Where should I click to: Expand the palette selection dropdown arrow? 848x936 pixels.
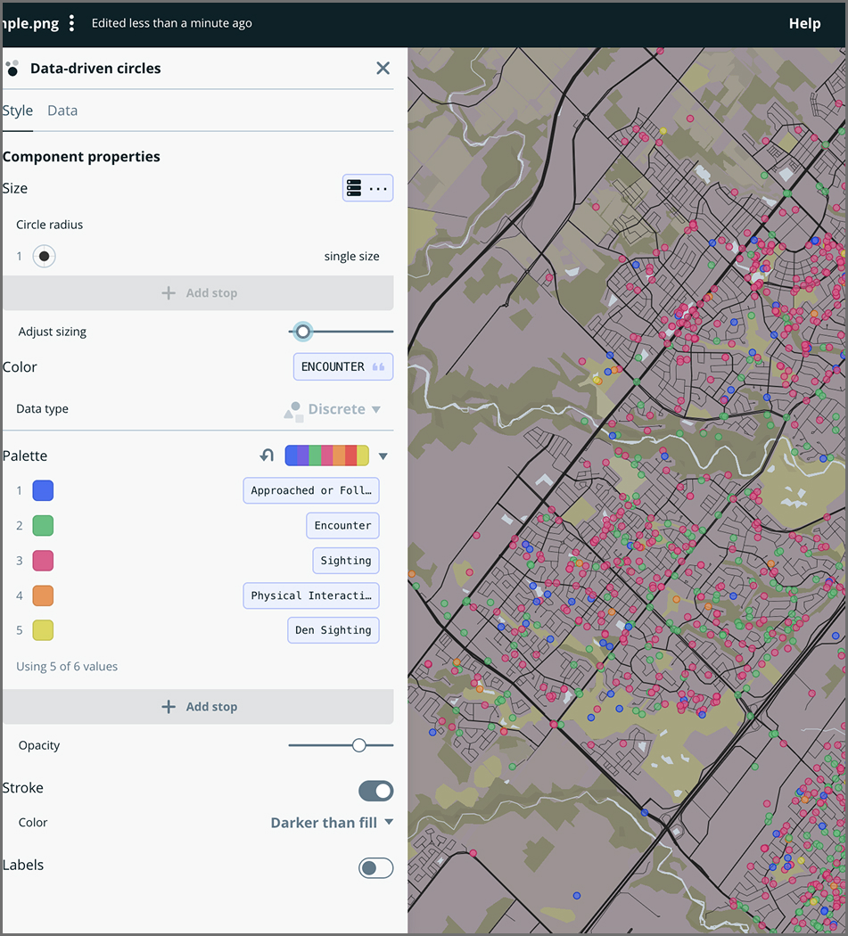(383, 455)
